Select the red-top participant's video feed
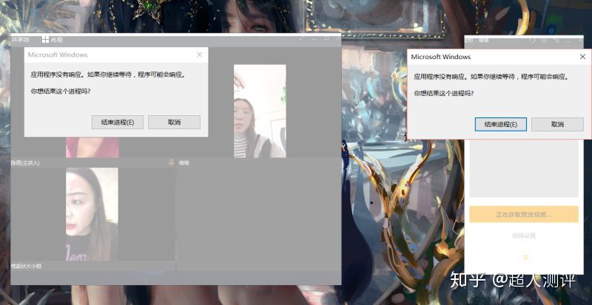Image resolution: width=592 pixels, height=305 pixels. pos(92,148)
